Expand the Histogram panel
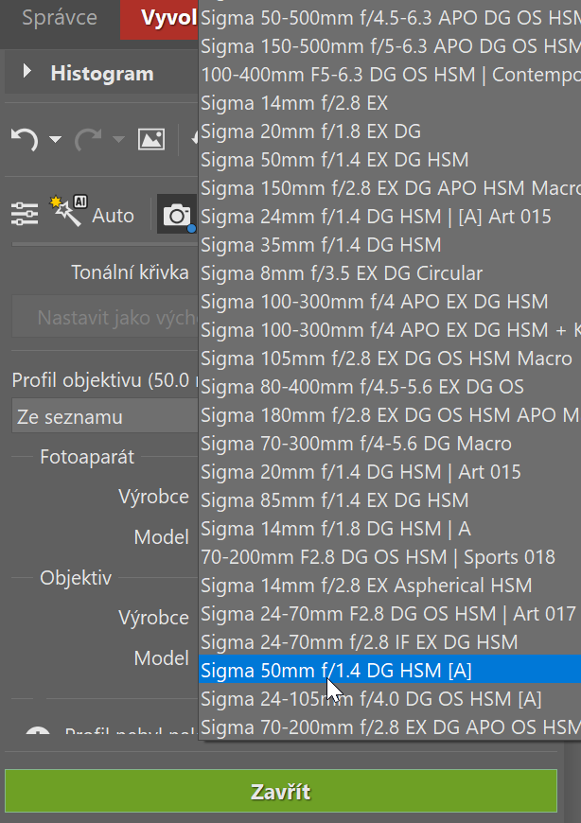The width and height of the screenshot is (581, 823). [26, 72]
